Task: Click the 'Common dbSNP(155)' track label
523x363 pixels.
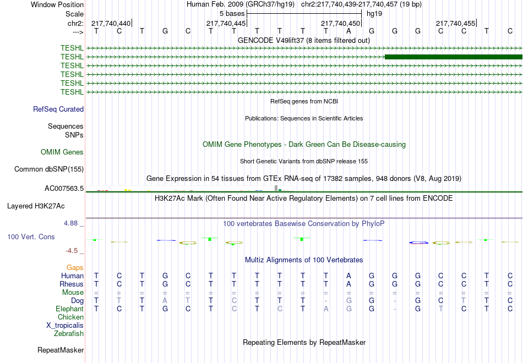Action: (x=49, y=169)
